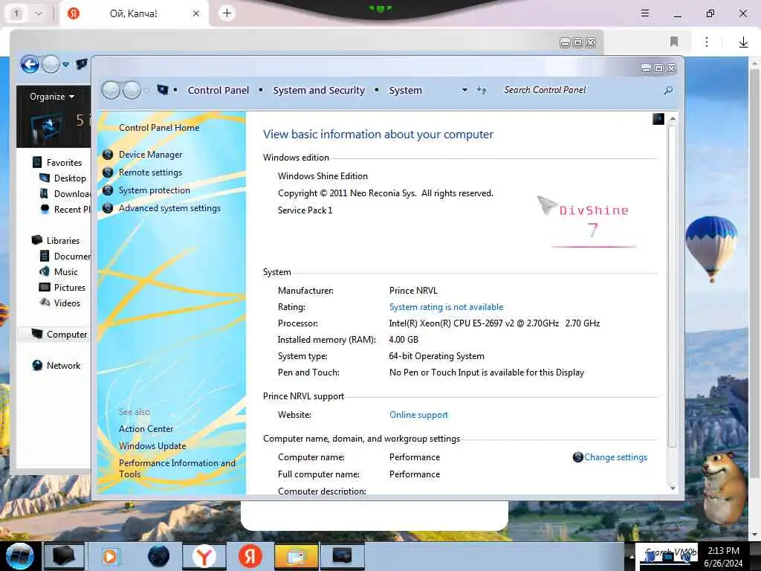Open Device Manager link in sidebar
The width and height of the screenshot is (761, 571).
tap(150, 155)
